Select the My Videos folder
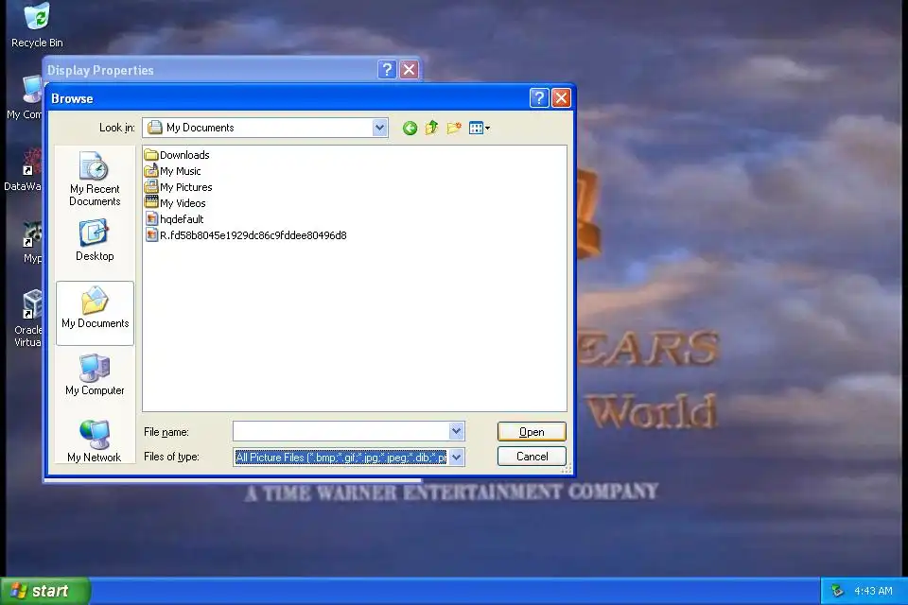 (175, 202)
